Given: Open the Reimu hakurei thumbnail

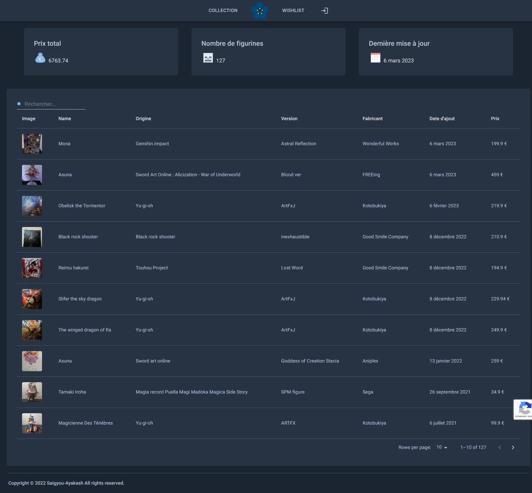Looking at the screenshot, I should (32, 268).
